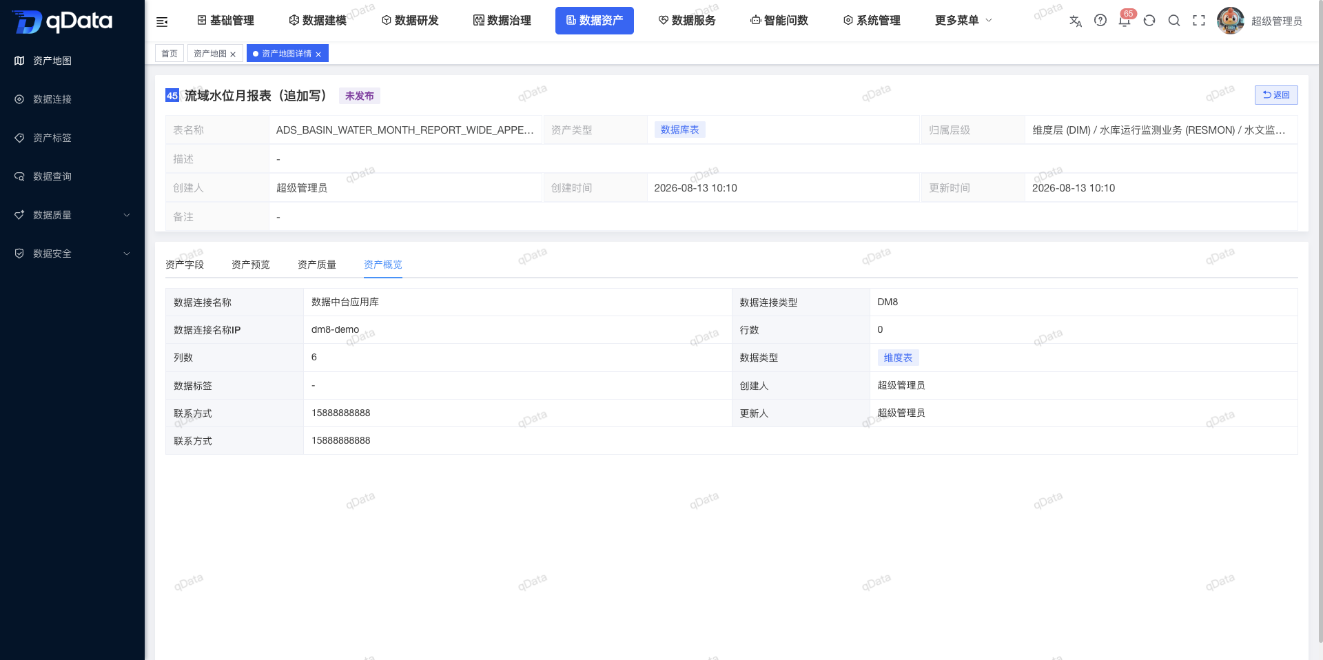Select the 资产概览 tab
The height and width of the screenshot is (660, 1323).
(383, 265)
